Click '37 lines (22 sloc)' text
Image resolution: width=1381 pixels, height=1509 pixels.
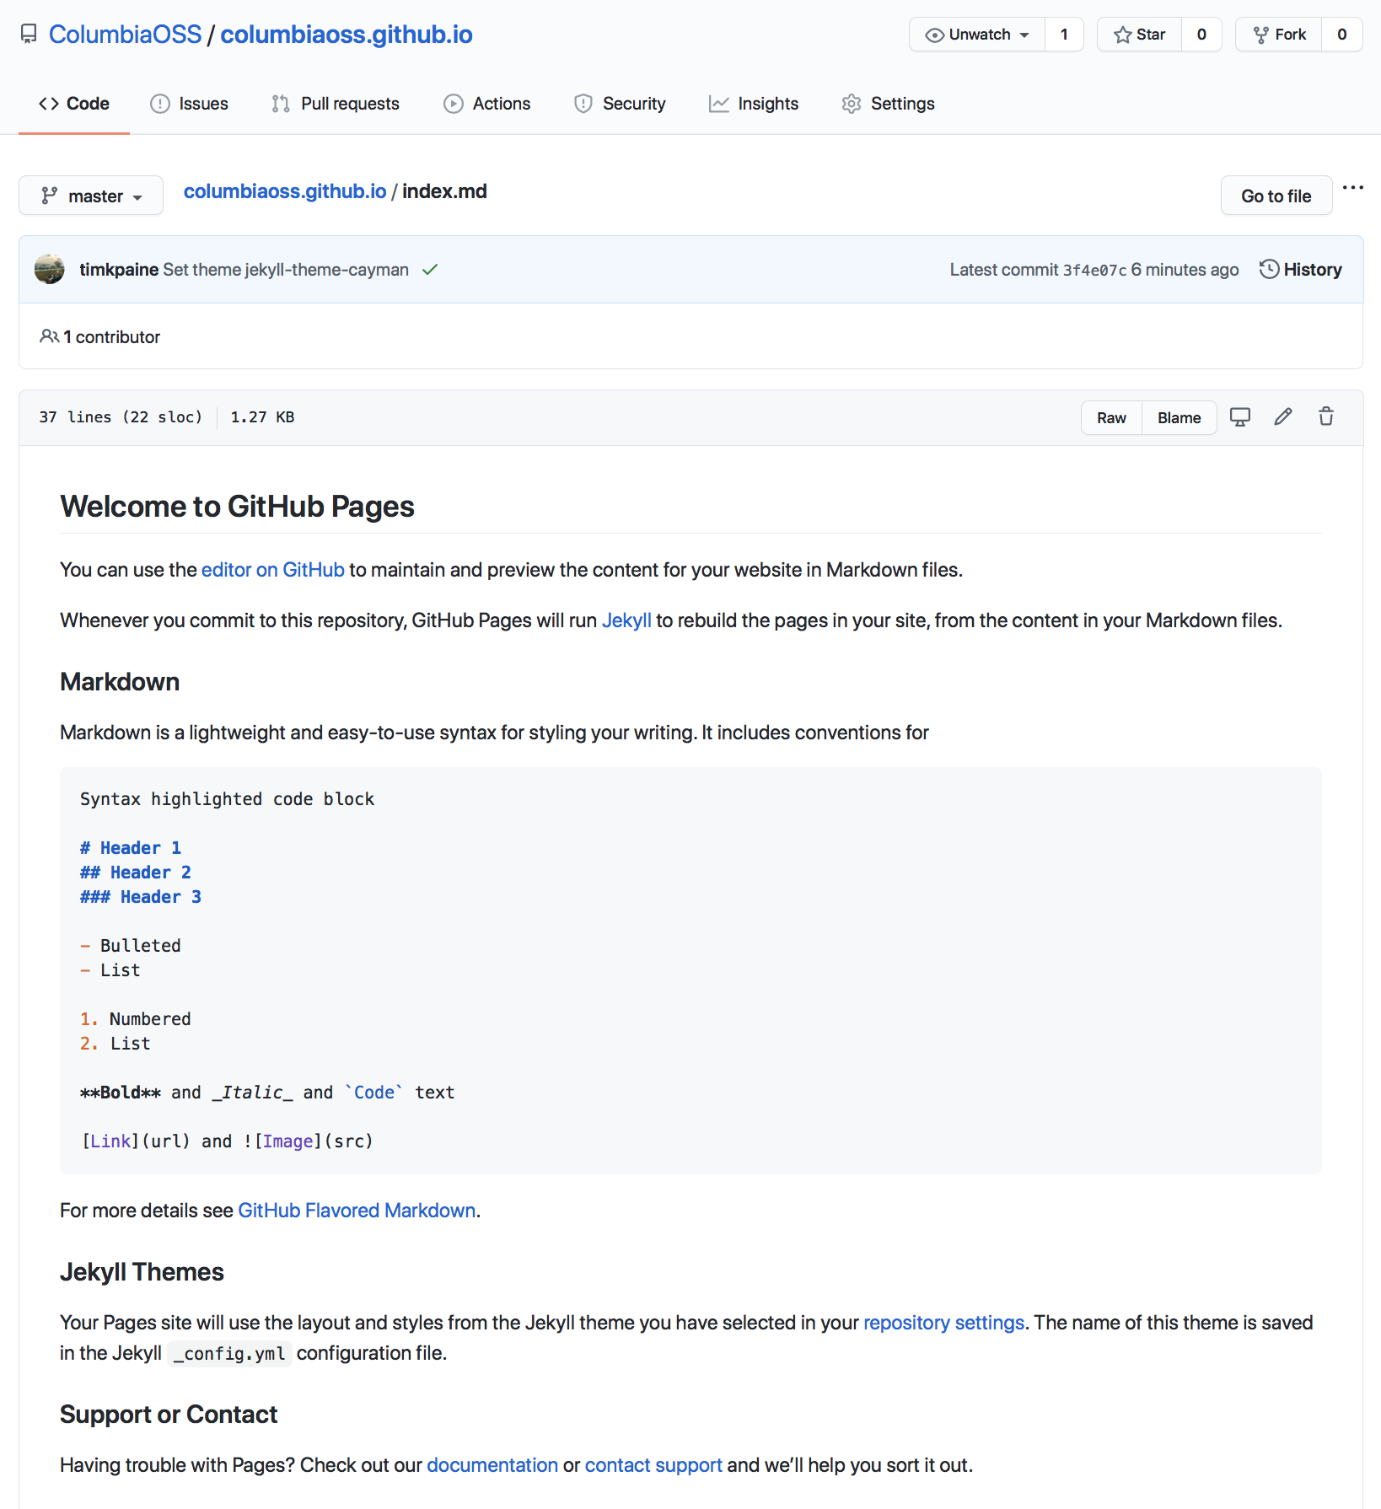pyautogui.click(x=121, y=417)
